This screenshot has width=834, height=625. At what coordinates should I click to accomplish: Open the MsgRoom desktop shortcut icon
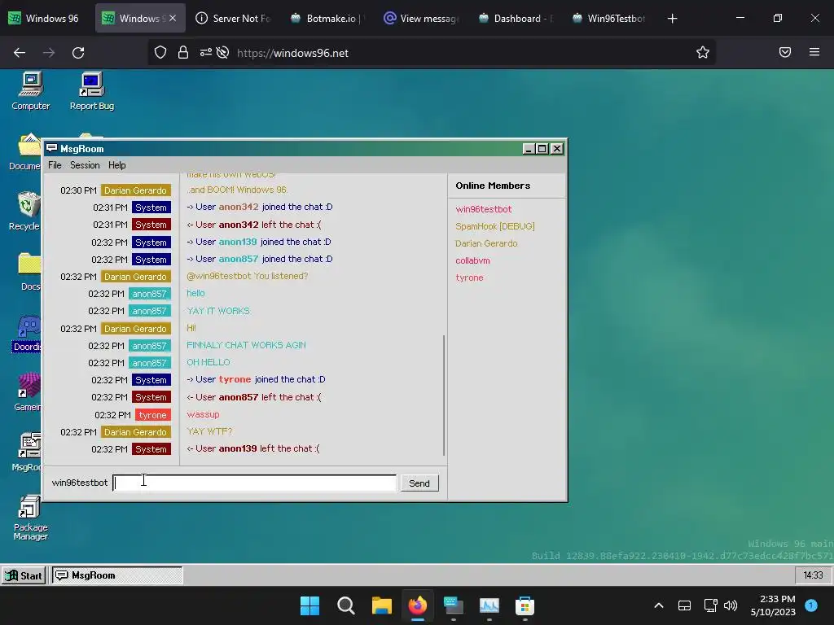point(28,452)
